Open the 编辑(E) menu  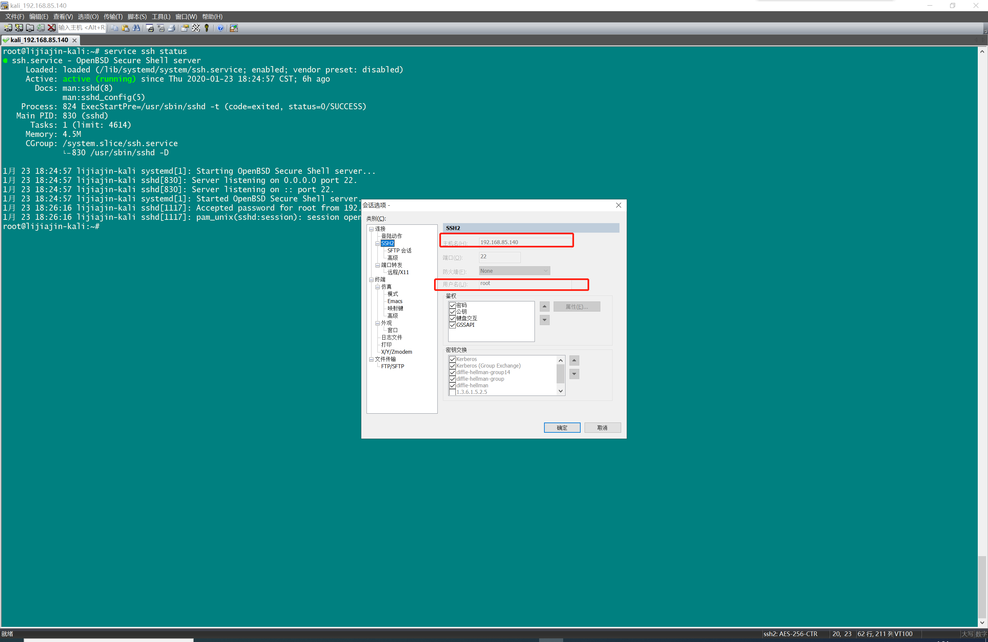39,16
